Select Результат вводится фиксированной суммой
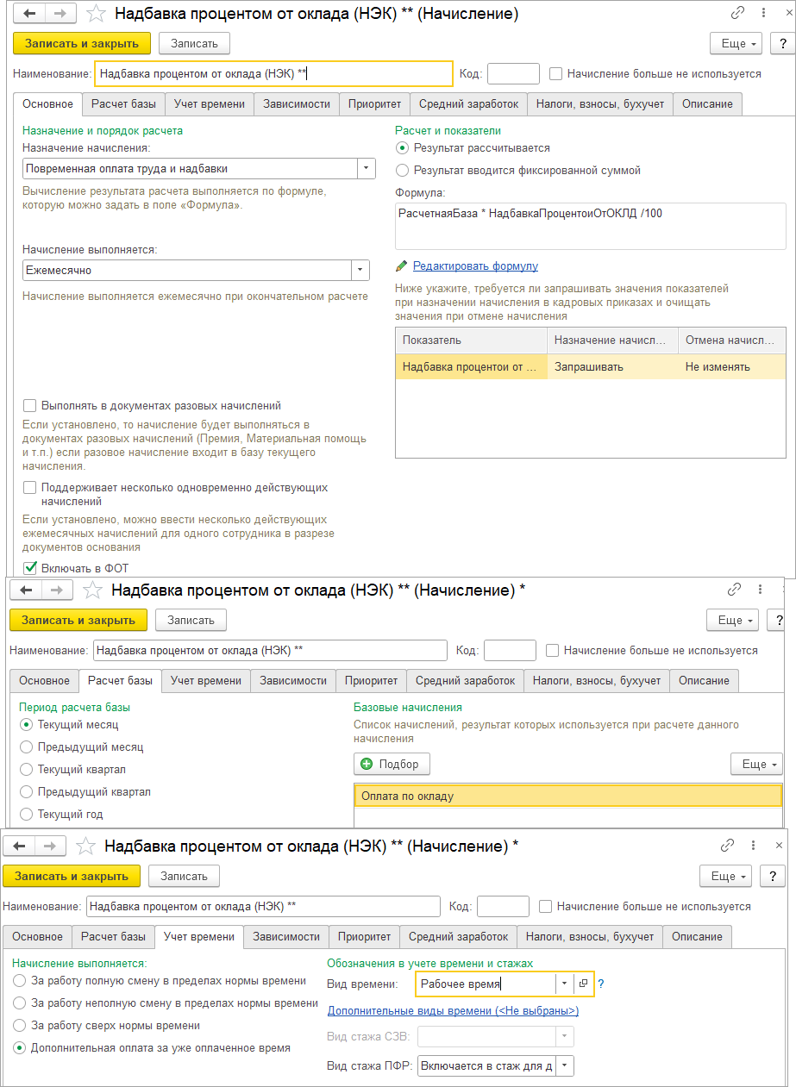Screen dimensions: 796x1087 tap(402, 171)
